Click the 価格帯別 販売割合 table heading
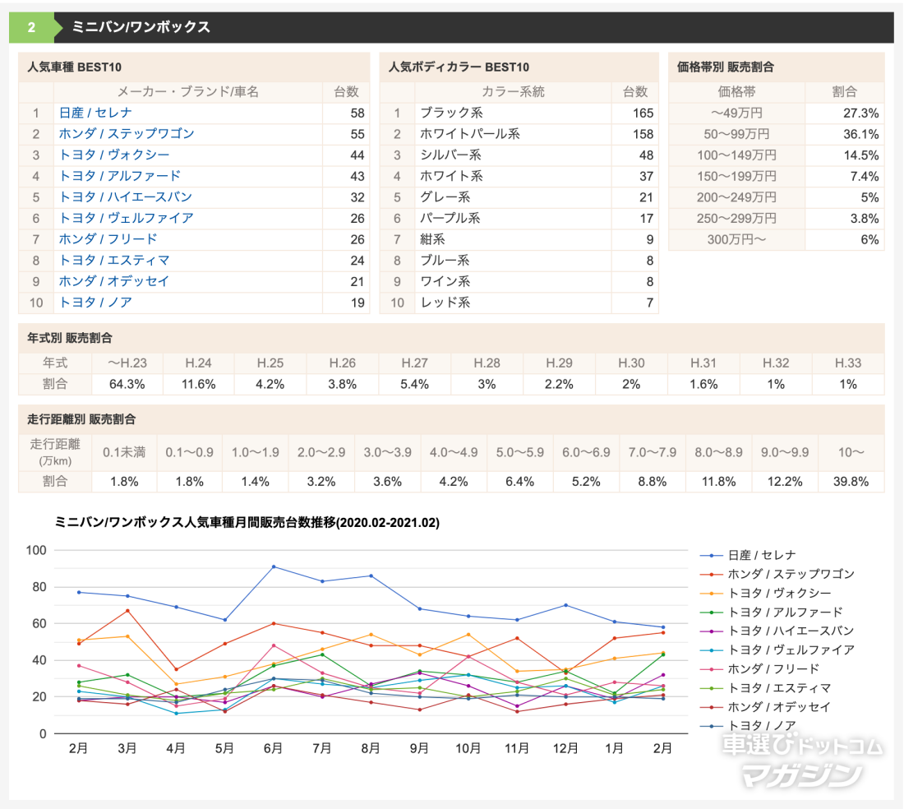Image resolution: width=904 pixels, height=809 pixels. 726,67
